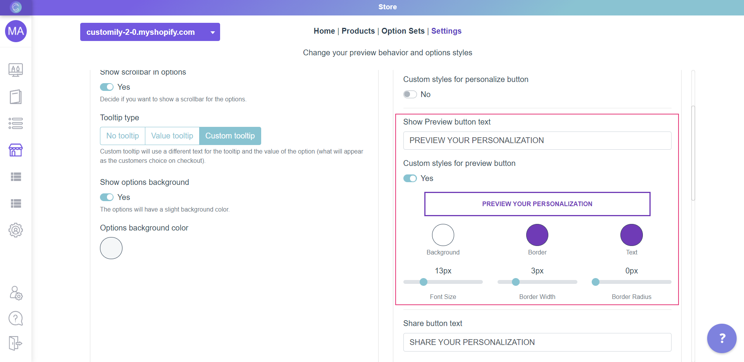This screenshot has width=744, height=362.
Task: Open the help question mark bubble icon
Action: coord(15,318)
